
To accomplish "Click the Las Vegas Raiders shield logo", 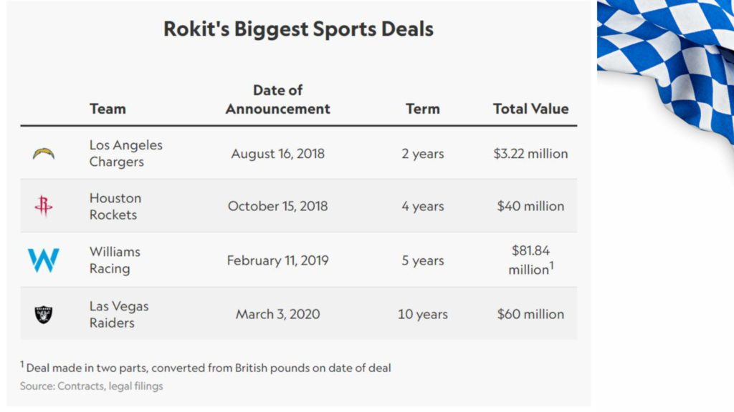I will tap(43, 314).
